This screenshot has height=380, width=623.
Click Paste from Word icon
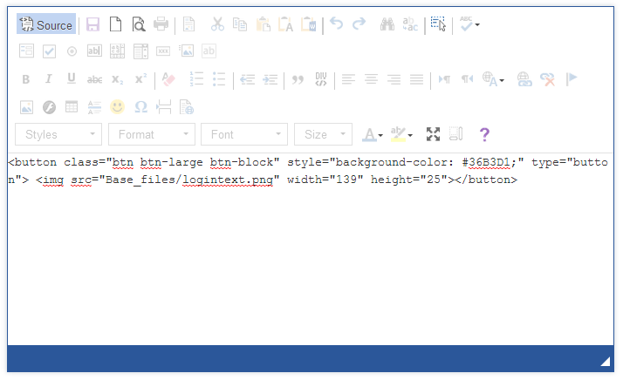(308, 24)
